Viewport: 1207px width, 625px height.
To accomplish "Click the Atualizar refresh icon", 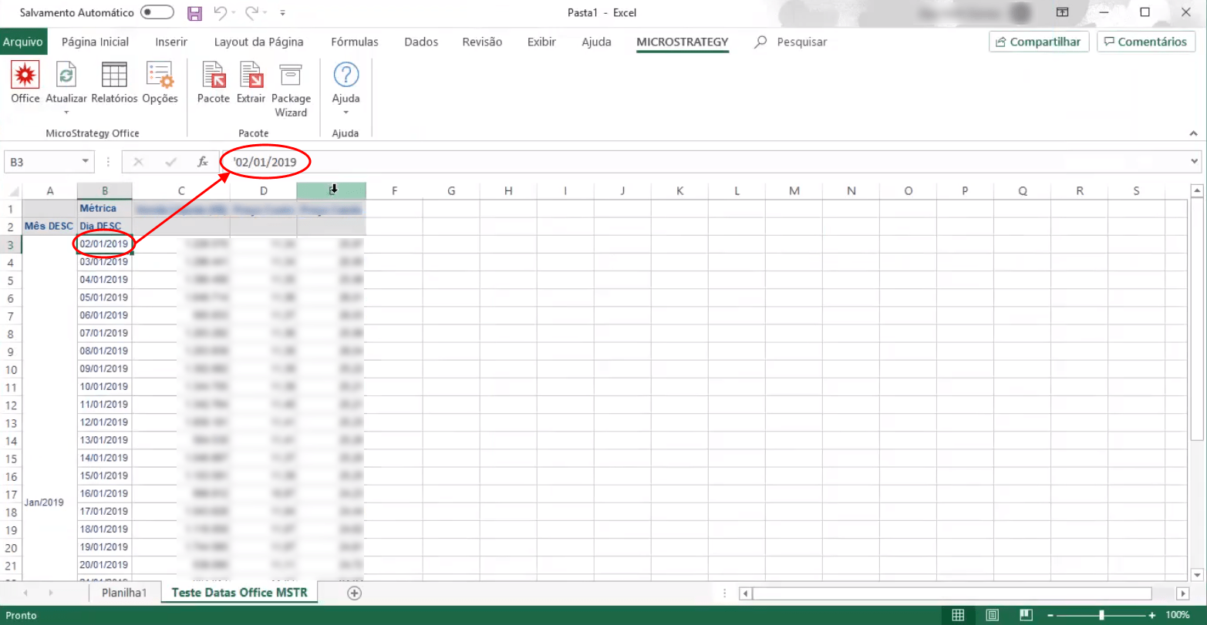I will [66, 76].
